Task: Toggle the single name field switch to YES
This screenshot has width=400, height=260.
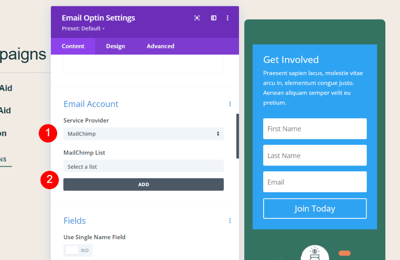Action: 78,250
